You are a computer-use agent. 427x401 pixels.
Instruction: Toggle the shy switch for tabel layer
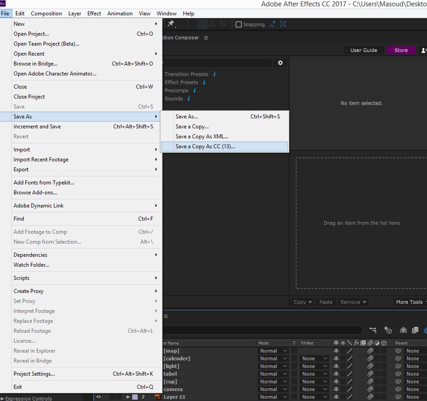336,374
